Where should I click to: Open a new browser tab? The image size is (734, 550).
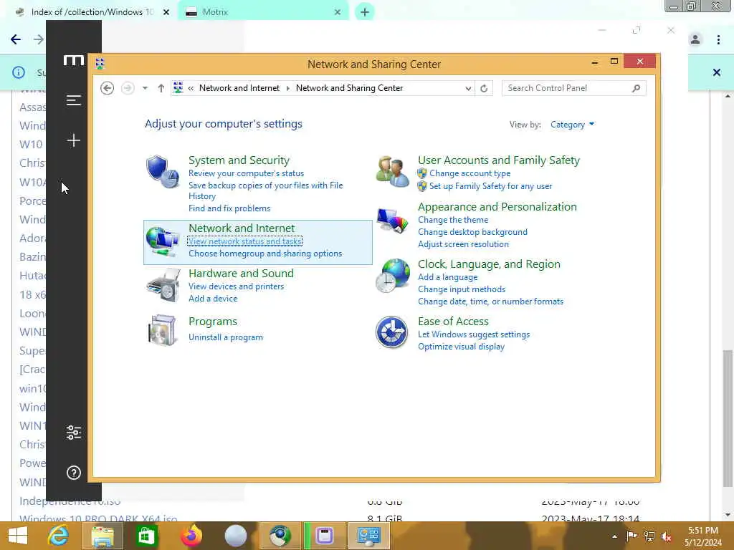point(365,12)
